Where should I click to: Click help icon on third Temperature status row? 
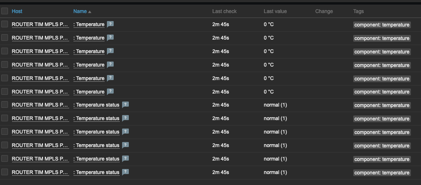tap(125, 132)
